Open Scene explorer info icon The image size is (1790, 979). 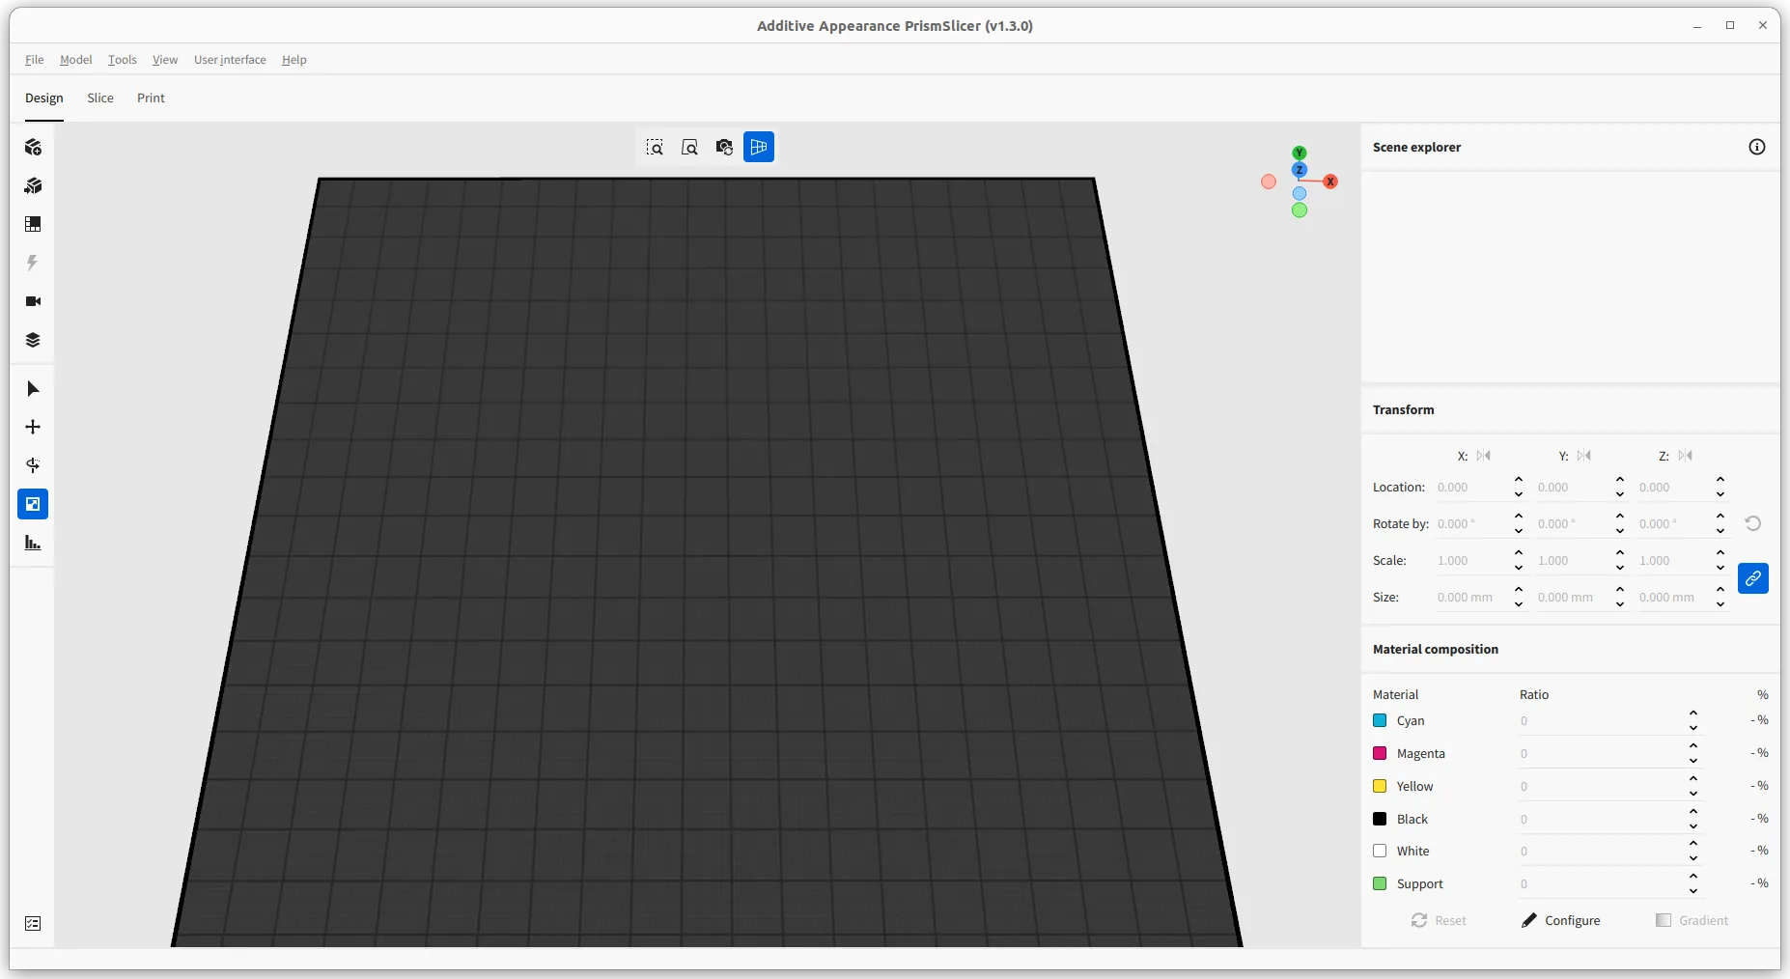pos(1757,147)
